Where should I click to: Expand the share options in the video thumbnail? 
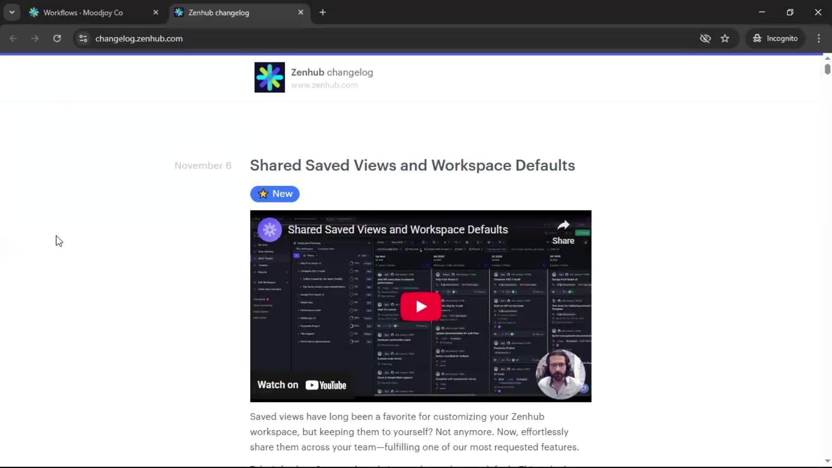click(x=564, y=225)
